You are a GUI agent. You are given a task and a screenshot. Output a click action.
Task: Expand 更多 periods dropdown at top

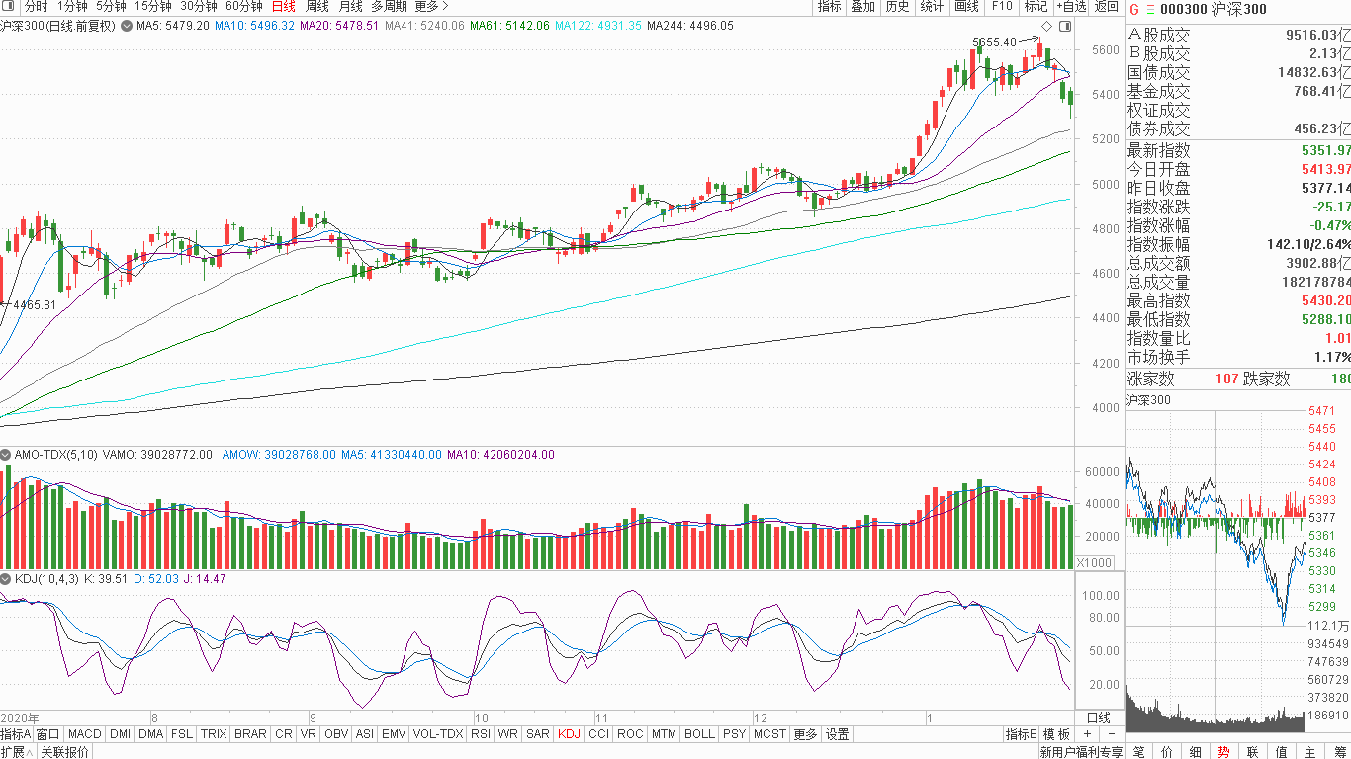(x=432, y=6)
